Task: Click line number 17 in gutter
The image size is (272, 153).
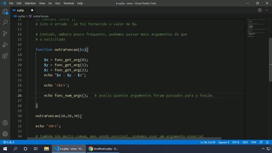Action: click(x=20, y=50)
